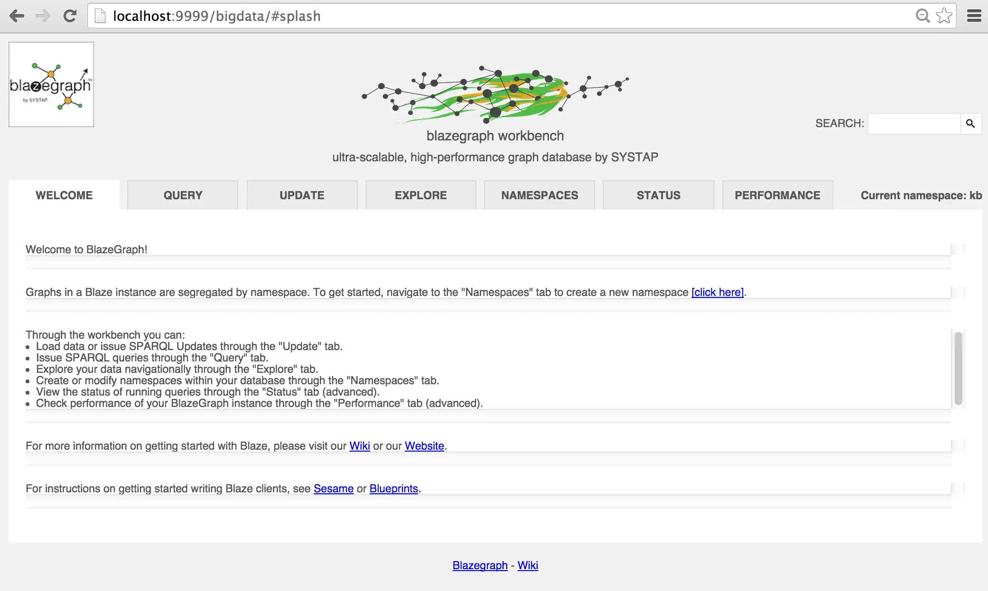Click the STATUS tab
Image resolution: width=988 pixels, height=591 pixels.
658,195
